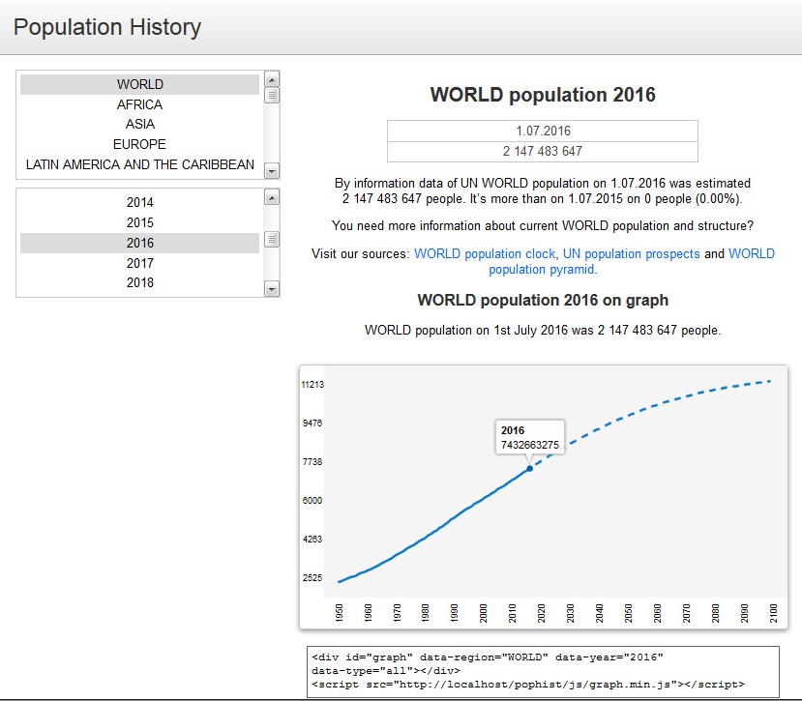Click the 9476 y-axis label
This screenshot has width=802, height=701.
pos(312,424)
